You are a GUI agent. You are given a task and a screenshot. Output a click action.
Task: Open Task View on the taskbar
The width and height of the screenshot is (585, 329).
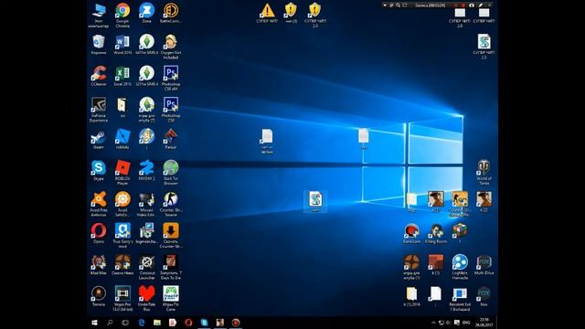tap(125, 323)
